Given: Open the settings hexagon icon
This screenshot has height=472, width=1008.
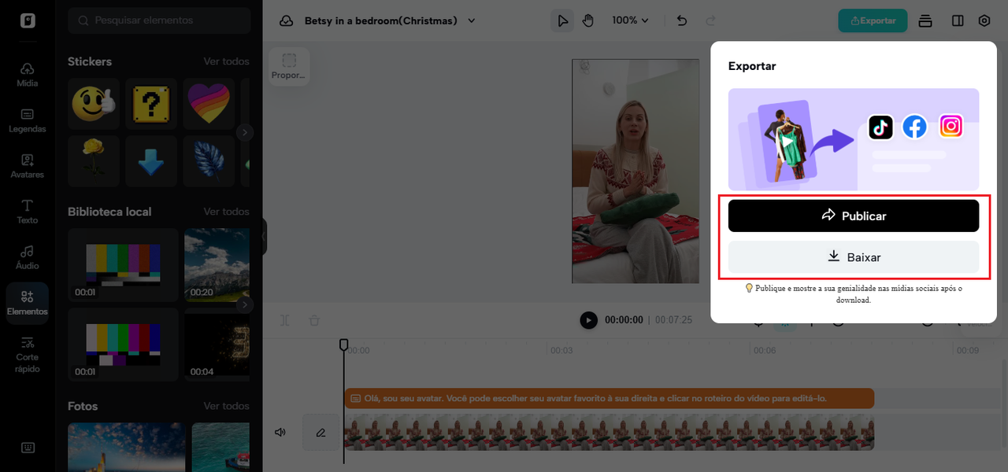Looking at the screenshot, I should pyautogui.click(x=984, y=20).
